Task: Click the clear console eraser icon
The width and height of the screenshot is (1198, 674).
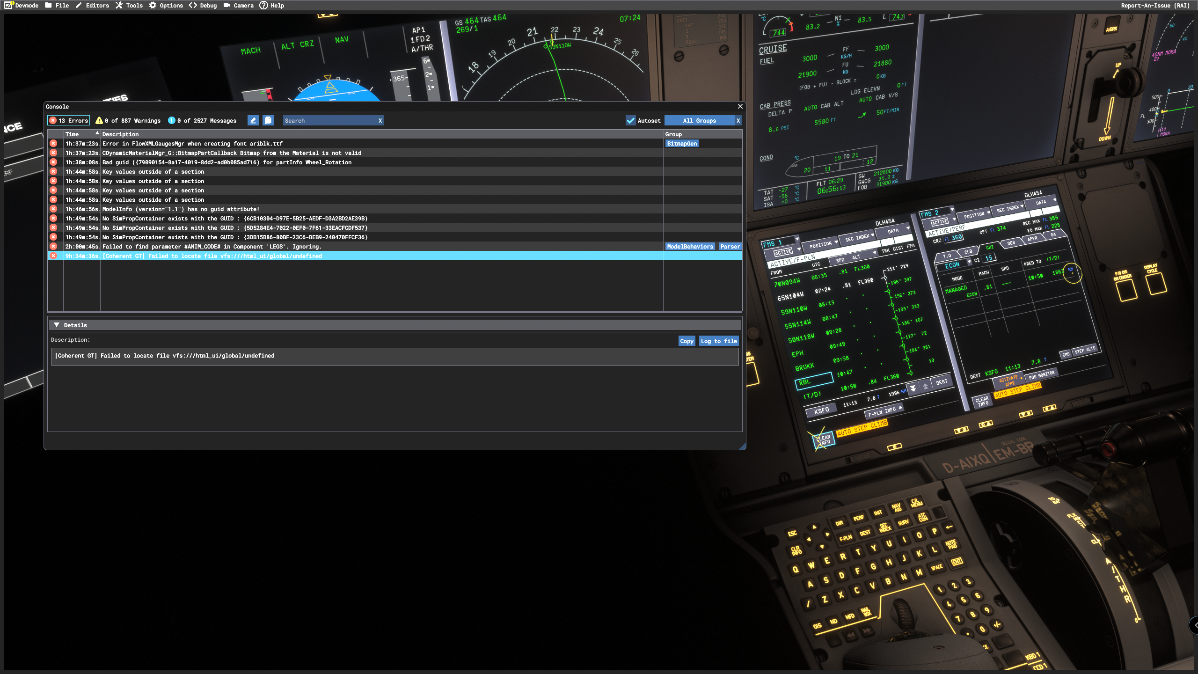Action: pos(253,120)
